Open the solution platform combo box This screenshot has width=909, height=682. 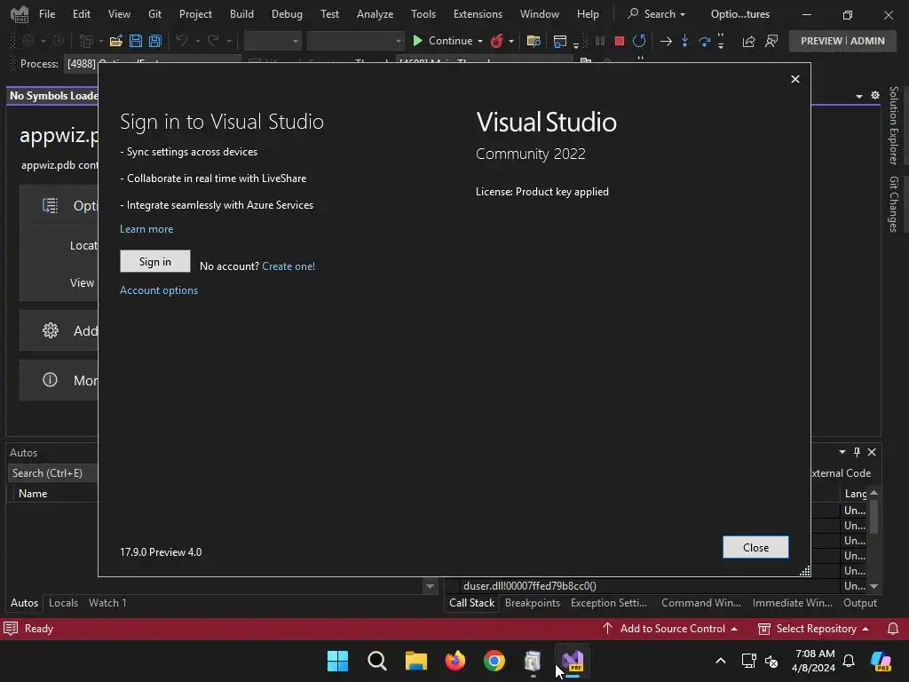pos(355,41)
